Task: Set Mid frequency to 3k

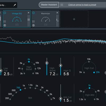Action: (41, 90)
